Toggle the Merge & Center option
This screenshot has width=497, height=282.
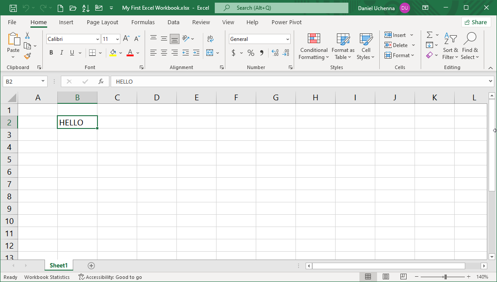(210, 52)
